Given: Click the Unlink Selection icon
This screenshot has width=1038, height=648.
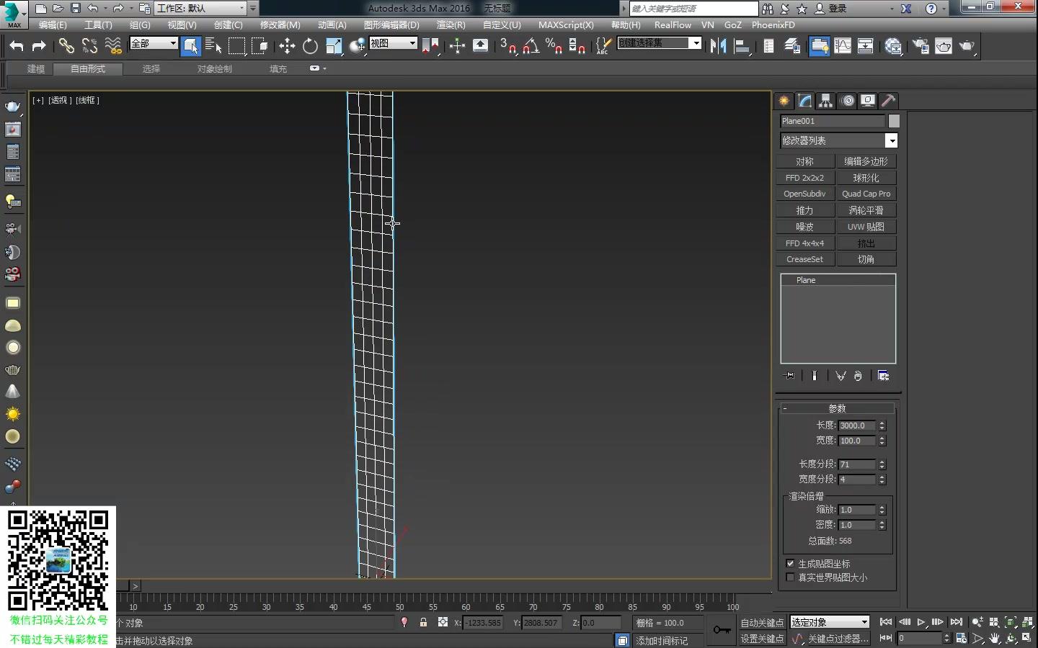Looking at the screenshot, I should pyautogui.click(x=89, y=46).
